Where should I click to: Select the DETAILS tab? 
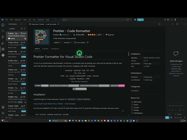(x=37, y=49)
